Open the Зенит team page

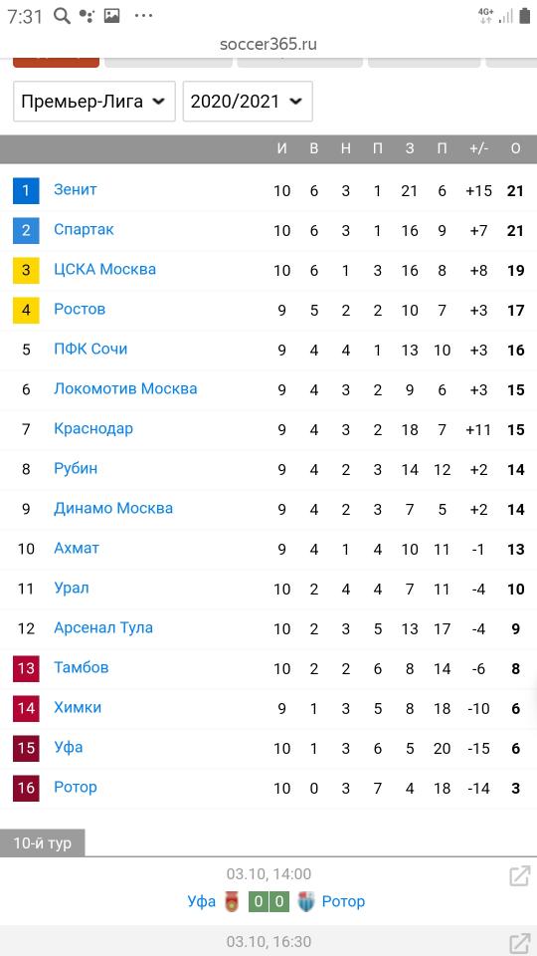(76, 189)
